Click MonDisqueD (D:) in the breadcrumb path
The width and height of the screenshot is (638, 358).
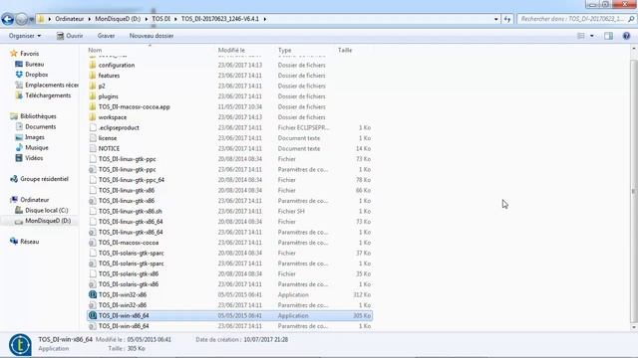click(118, 19)
